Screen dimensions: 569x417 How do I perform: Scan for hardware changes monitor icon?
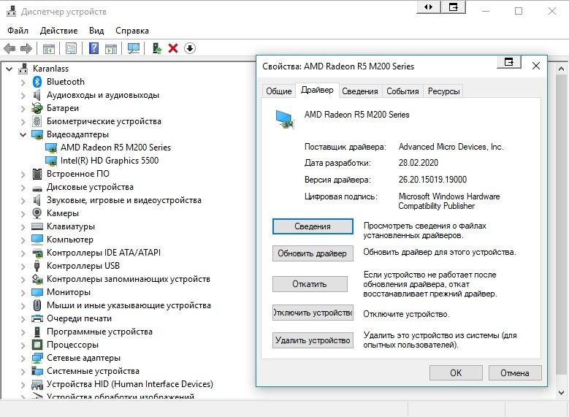tap(134, 48)
